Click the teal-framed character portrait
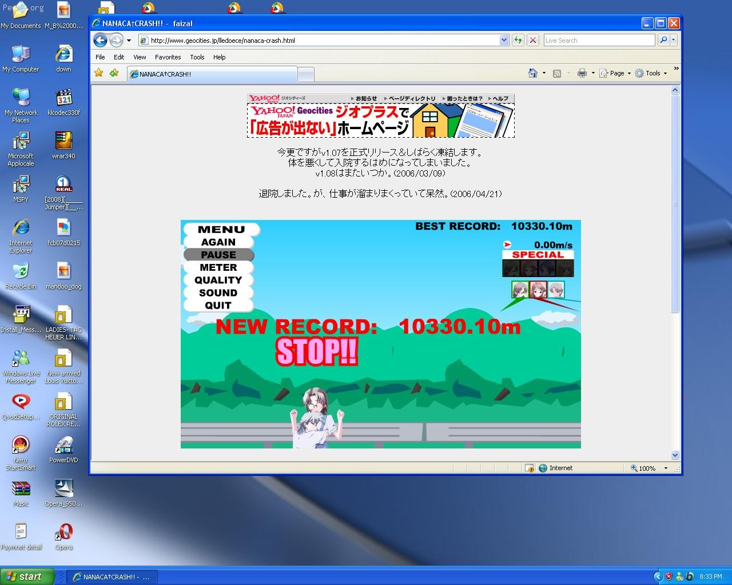Image resolution: width=732 pixels, height=585 pixels. [556, 290]
